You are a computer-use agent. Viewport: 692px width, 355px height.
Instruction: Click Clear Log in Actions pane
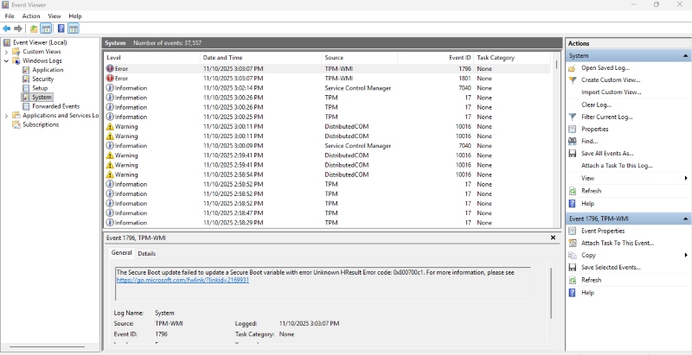[596, 105]
